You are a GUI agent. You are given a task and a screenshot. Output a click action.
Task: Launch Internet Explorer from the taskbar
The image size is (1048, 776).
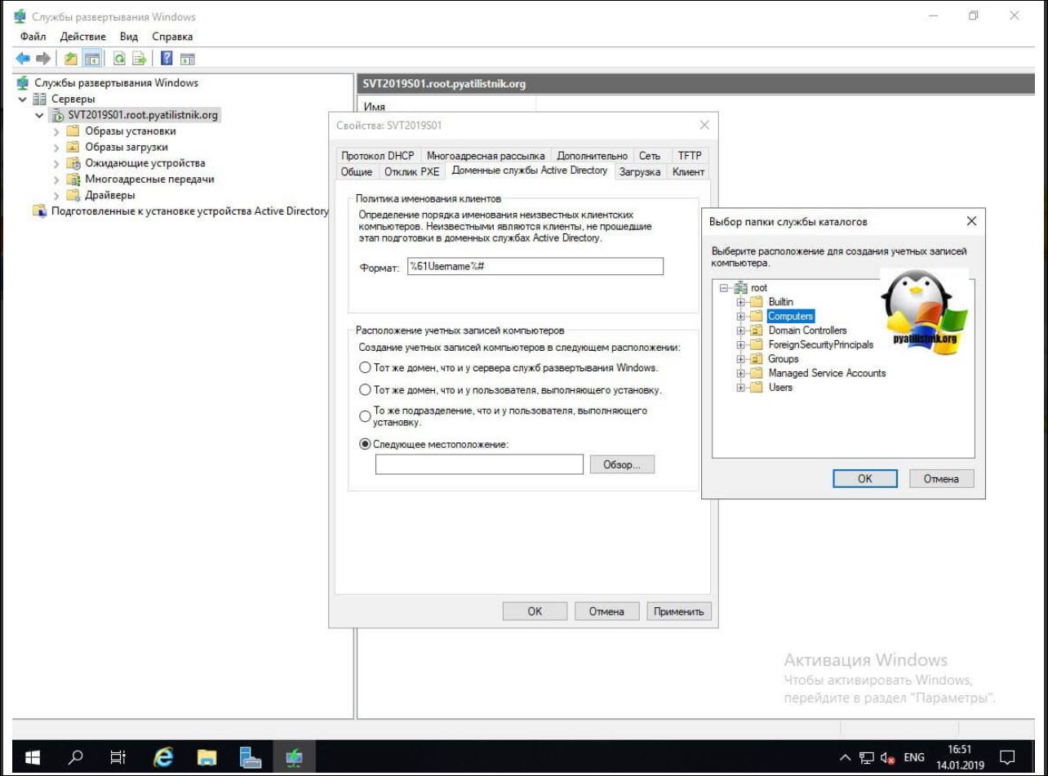coord(163,758)
